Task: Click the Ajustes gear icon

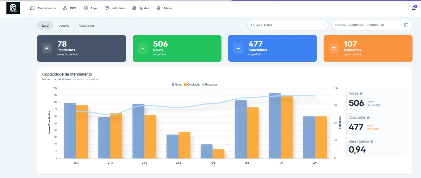Action: pyautogui.click(x=134, y=8)
